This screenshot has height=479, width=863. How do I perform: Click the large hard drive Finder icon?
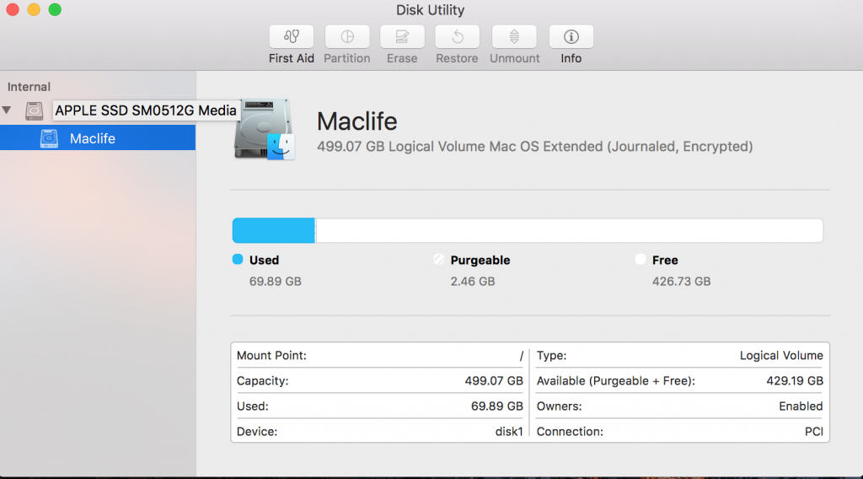(264, 129)
